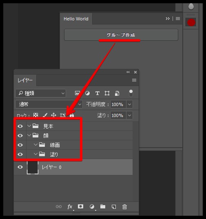206x219 pixels.
Task: Click the link layers chain icon
Action: pos(59,207)
